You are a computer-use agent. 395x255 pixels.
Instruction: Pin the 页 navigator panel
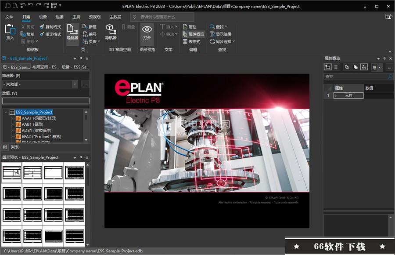point(81,58)
